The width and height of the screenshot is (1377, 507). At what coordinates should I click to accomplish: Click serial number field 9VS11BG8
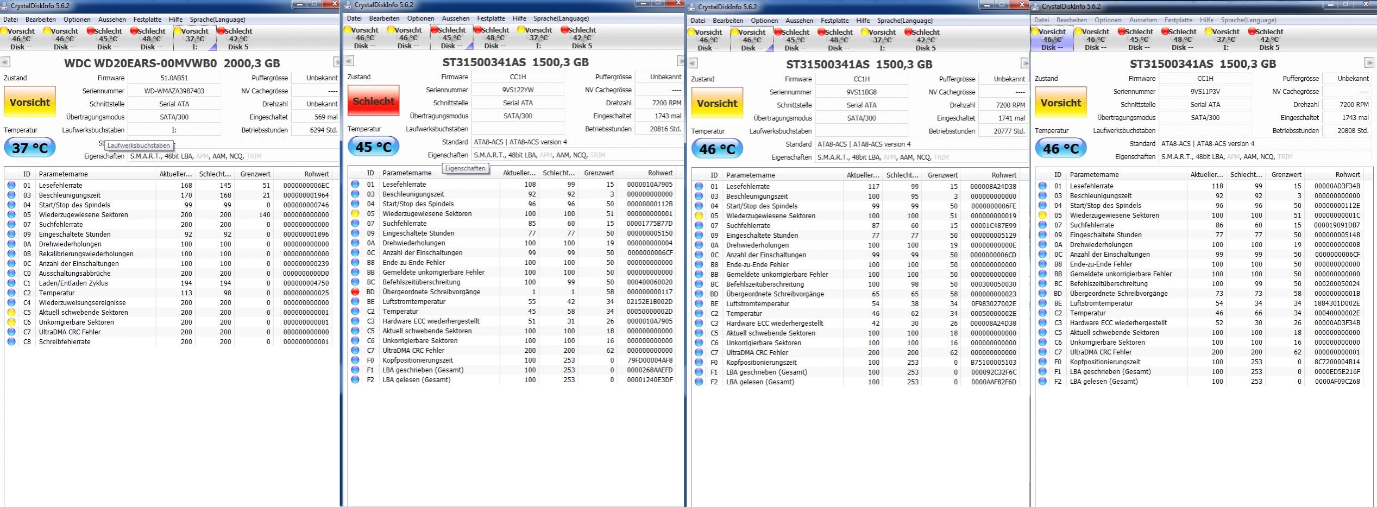(x=862, y=92)
